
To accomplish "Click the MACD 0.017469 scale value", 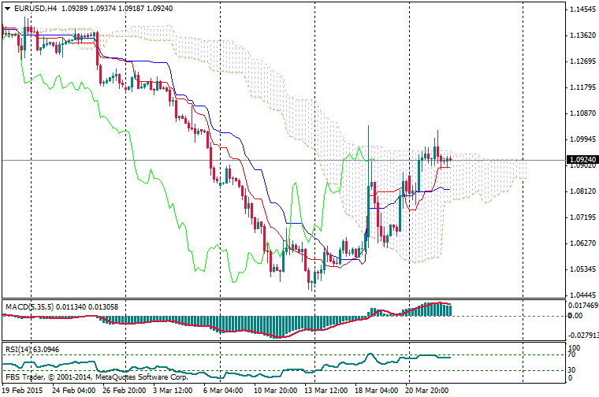I will point(582,305).
